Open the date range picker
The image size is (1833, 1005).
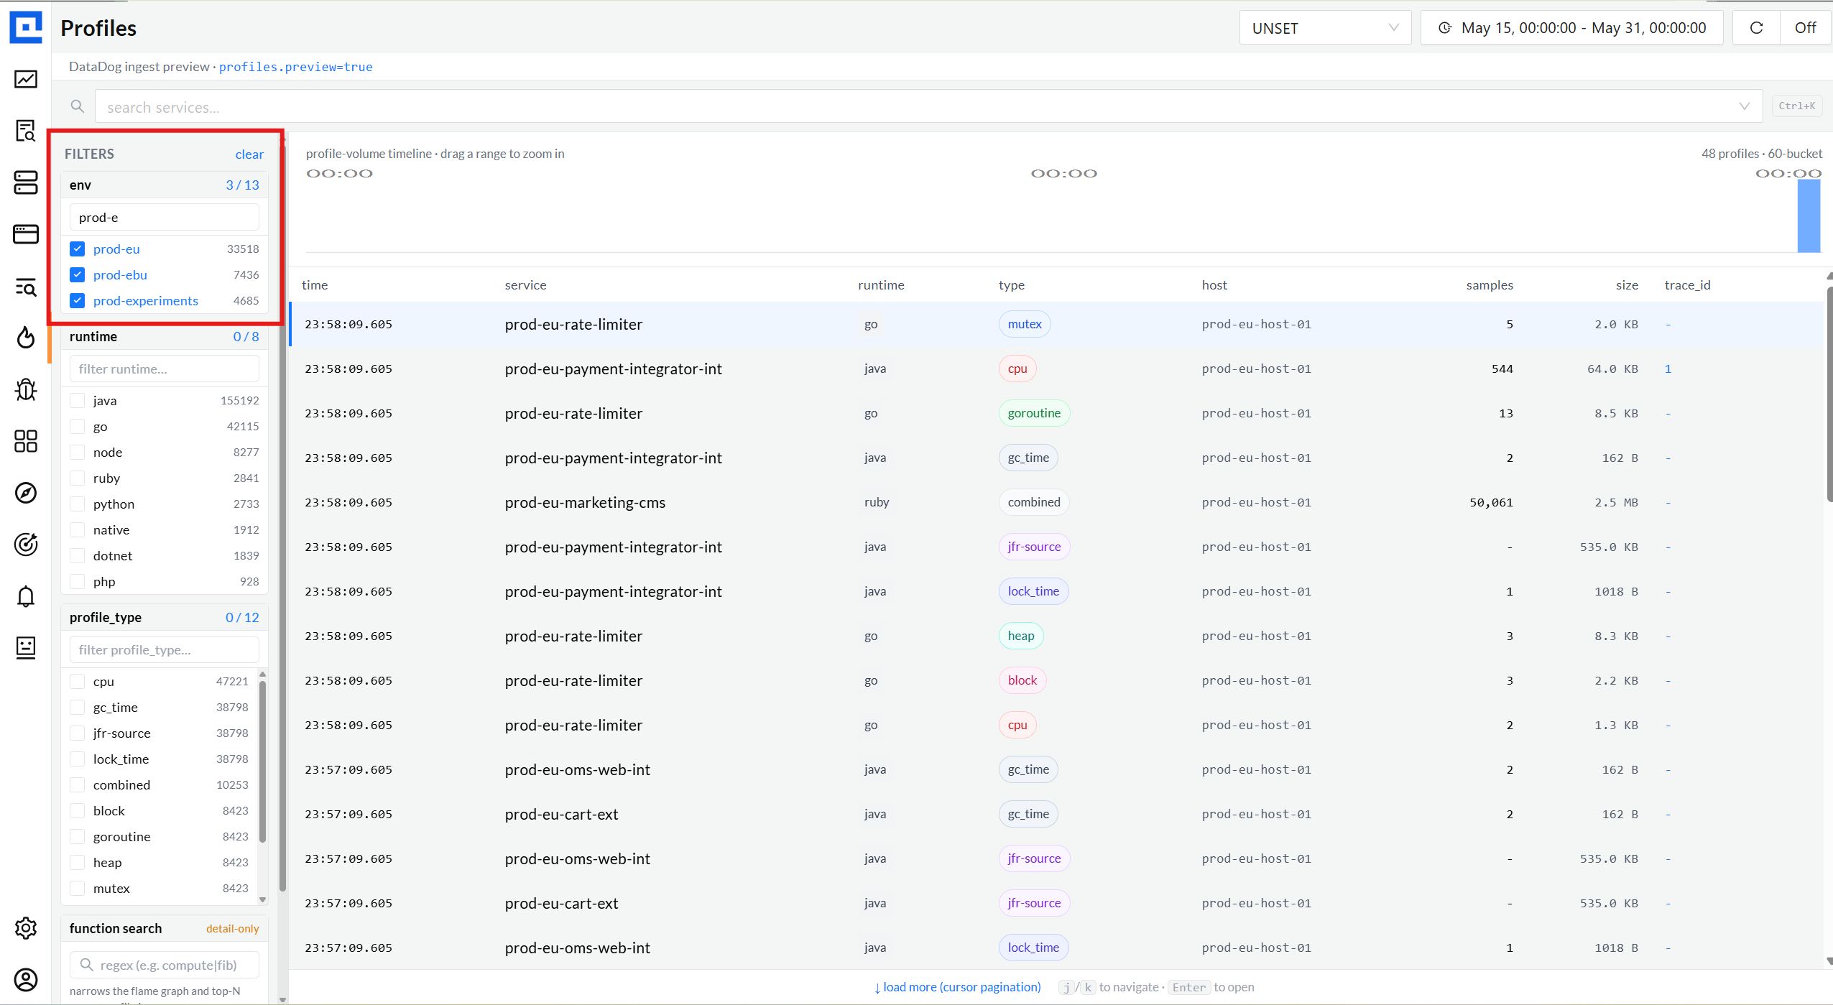click(x=1571, y=28)
